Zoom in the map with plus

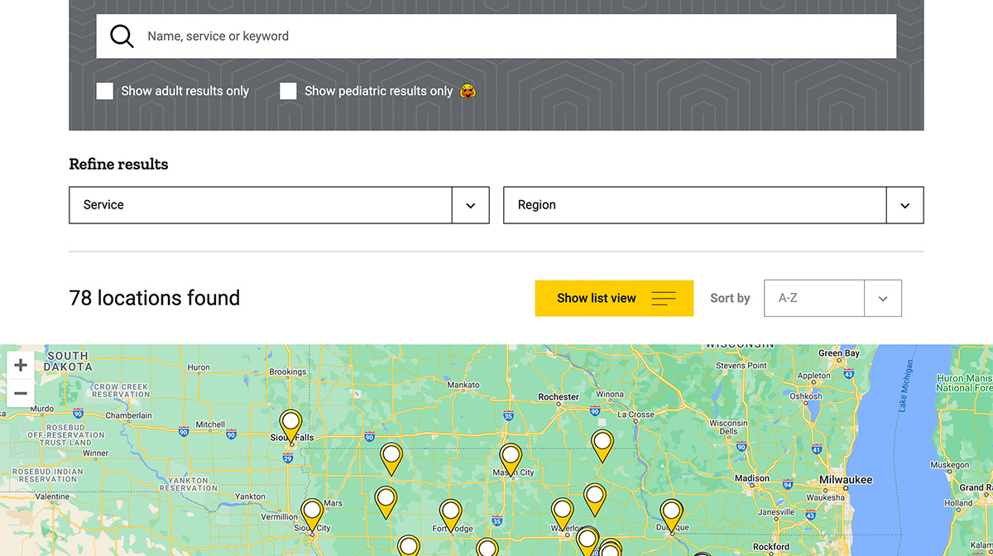(x=21, y=365)
